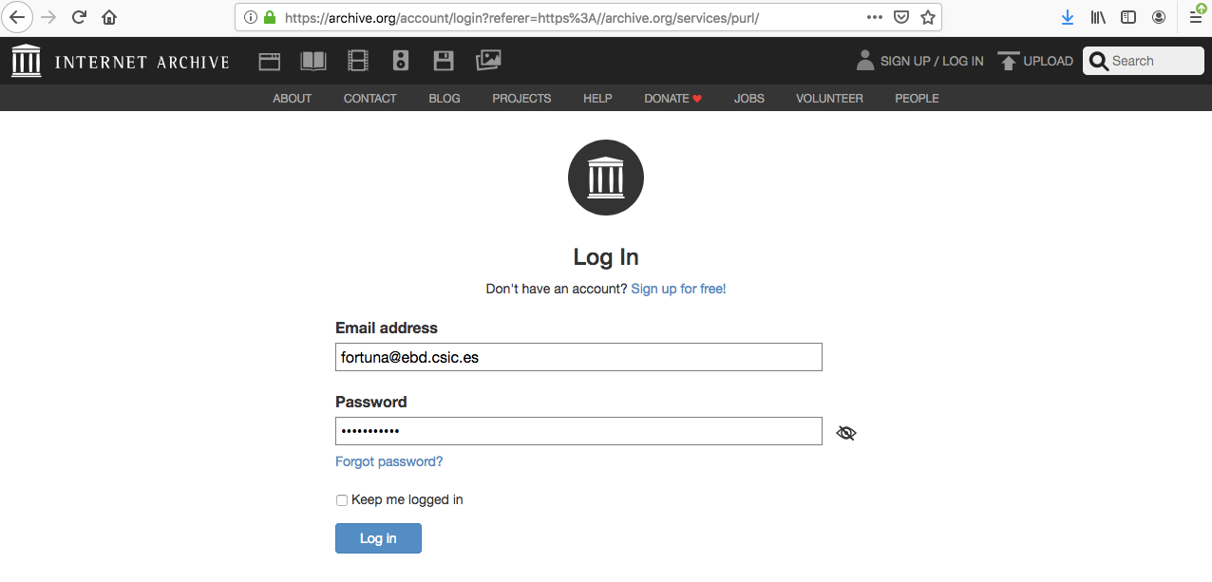Open the Firefox account icon

1159,17
